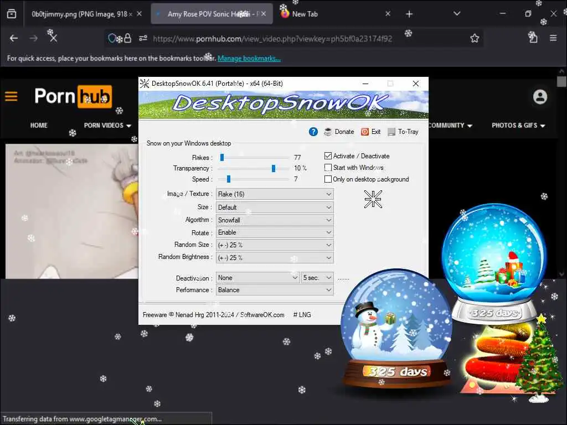The height and width of the screenshot is (425, 567).
Task: Click the Donate button label
Action: pyautogui.click(x=344, y=132)
